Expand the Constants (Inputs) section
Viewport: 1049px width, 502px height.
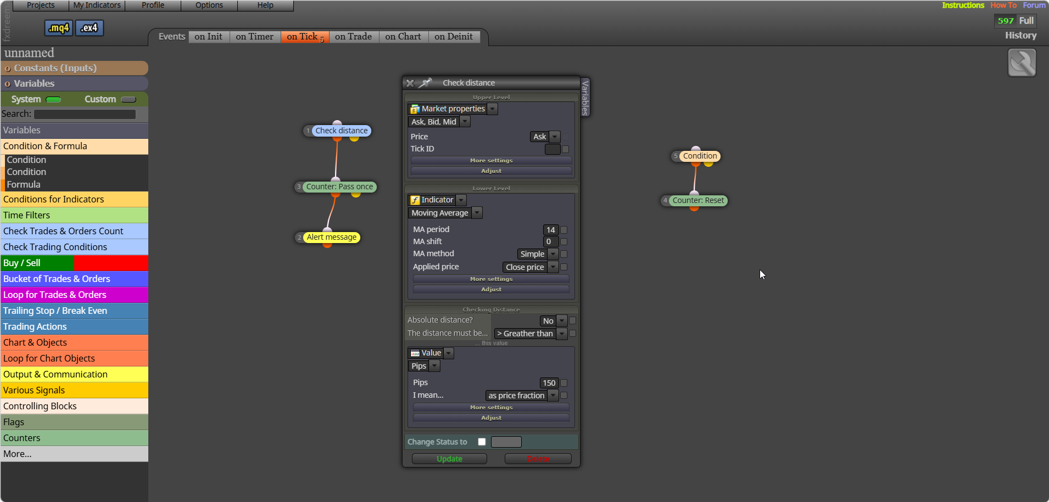point(74,68)
